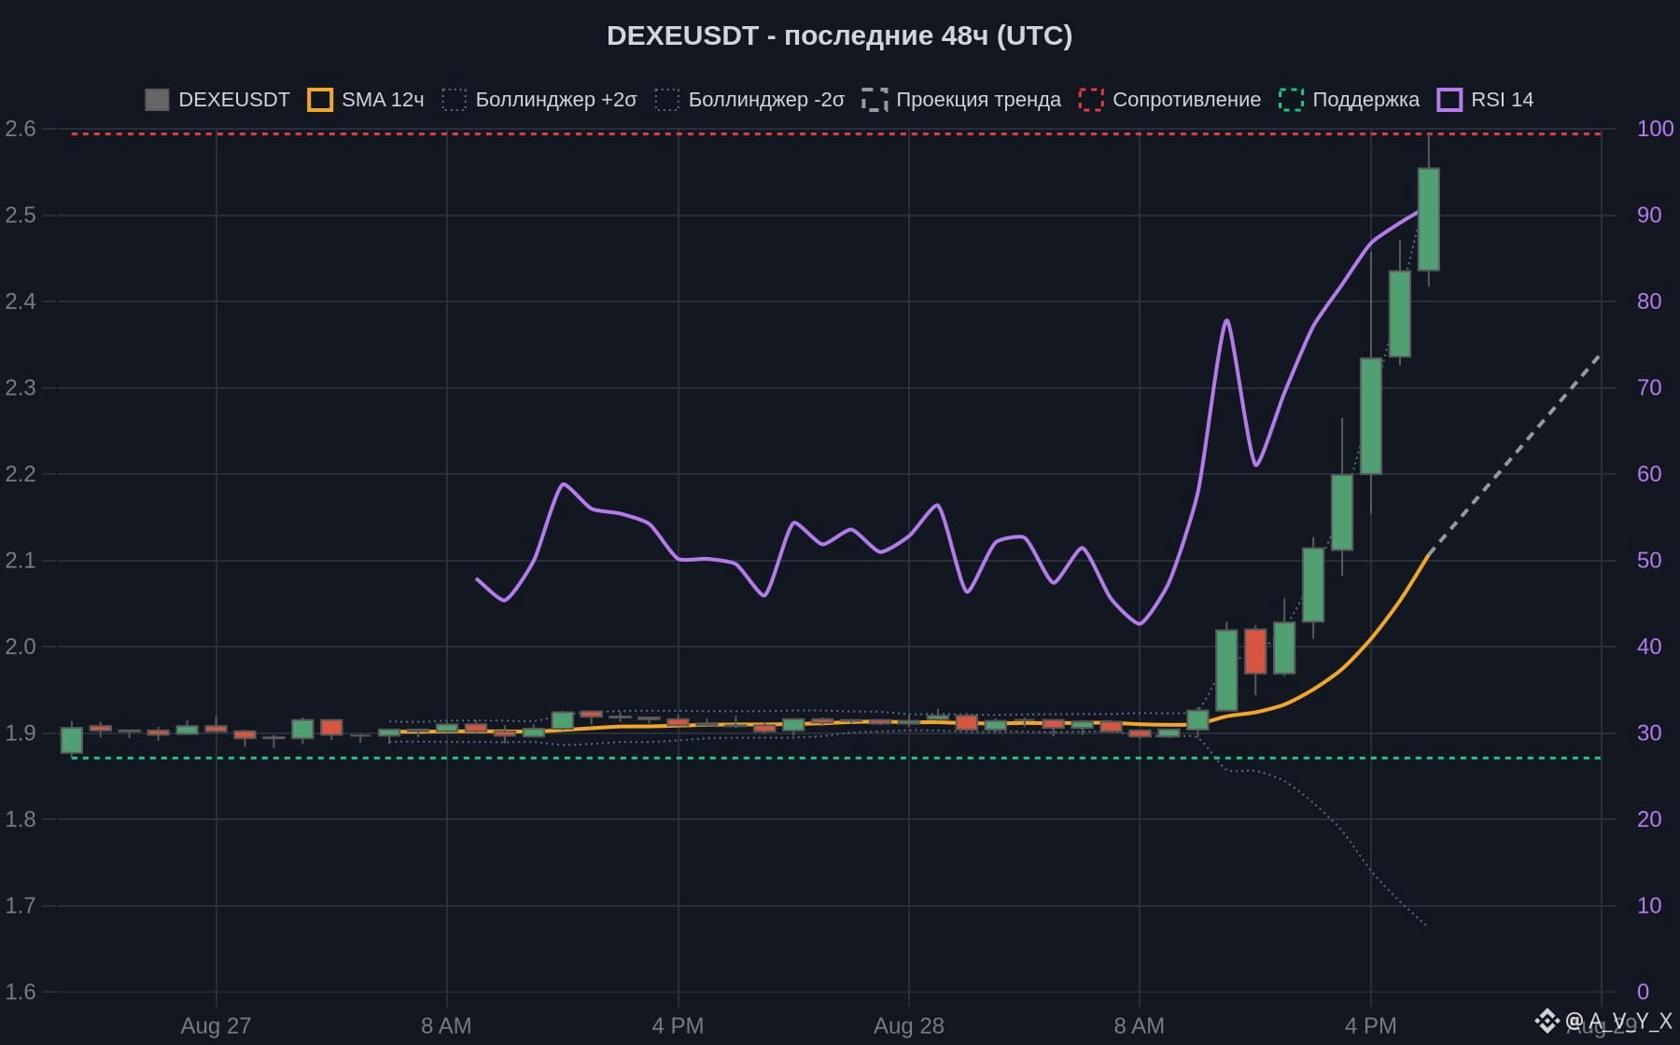This screenshot has height=1045, width=1680.
Task: Click the 4 PM time label preceding Aug 28
Action: coord(678,1026)
